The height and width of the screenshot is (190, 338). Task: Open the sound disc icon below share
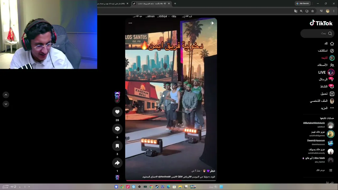coord(117,177)
